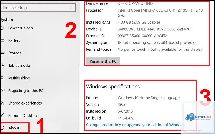Viewport: 215px width, 134px height.
Task: Click the Processor label
Action: tap(94, 10)
